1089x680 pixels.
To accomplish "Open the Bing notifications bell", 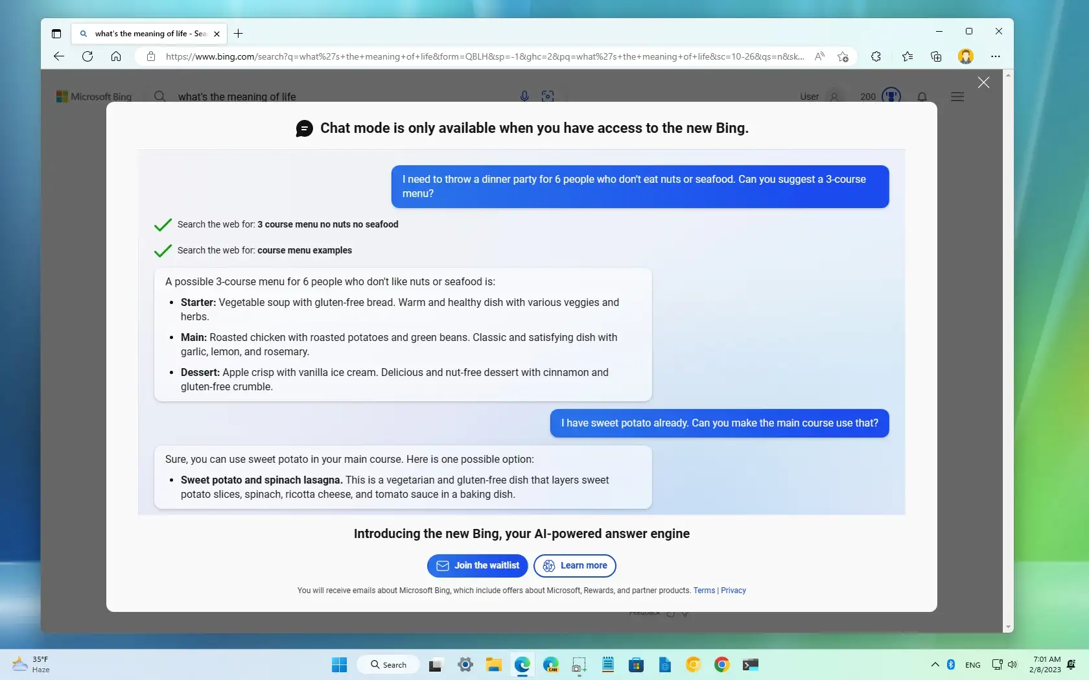I will [922, 97].
